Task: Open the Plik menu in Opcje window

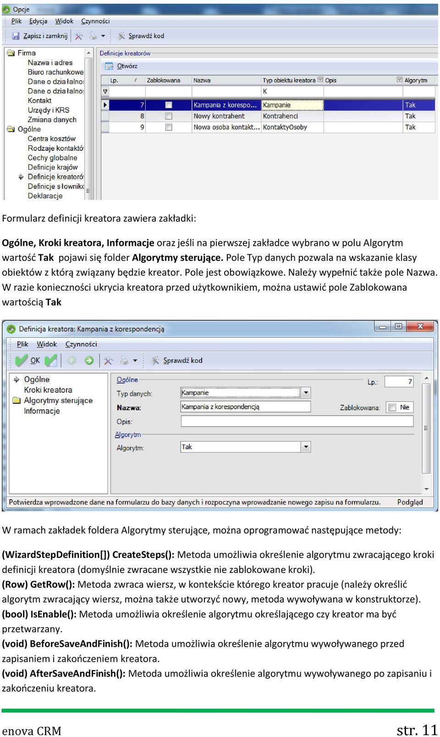Action: coord(16,21)
